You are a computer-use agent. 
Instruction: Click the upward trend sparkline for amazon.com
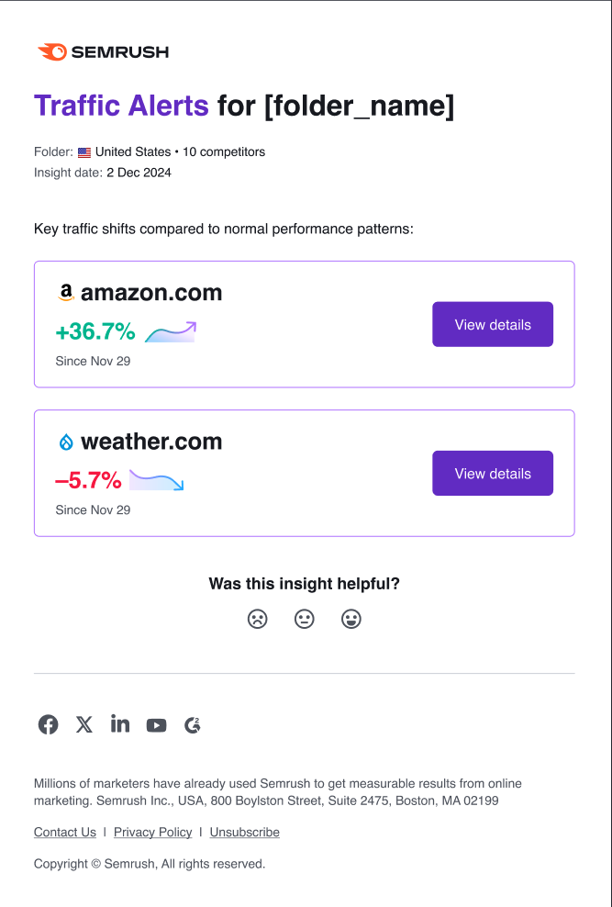172,330
